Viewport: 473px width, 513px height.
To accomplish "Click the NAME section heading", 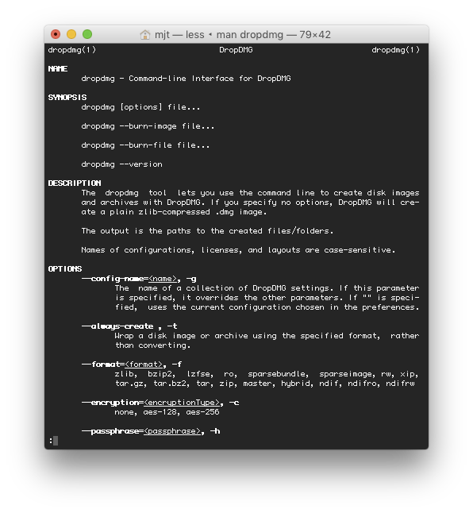I will pyautogui.click(x=58, y=69).
